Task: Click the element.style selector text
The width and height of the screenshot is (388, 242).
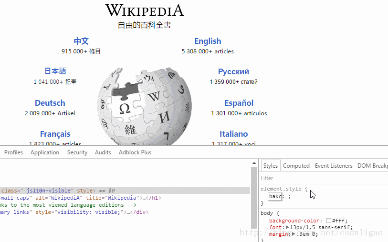Action: (x=281, y=189)
